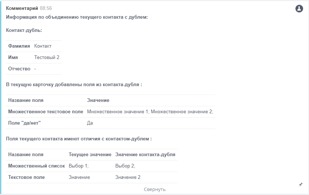Click the Комментарий header title
This screenshot has width=309, height=195.
(22, 8)
